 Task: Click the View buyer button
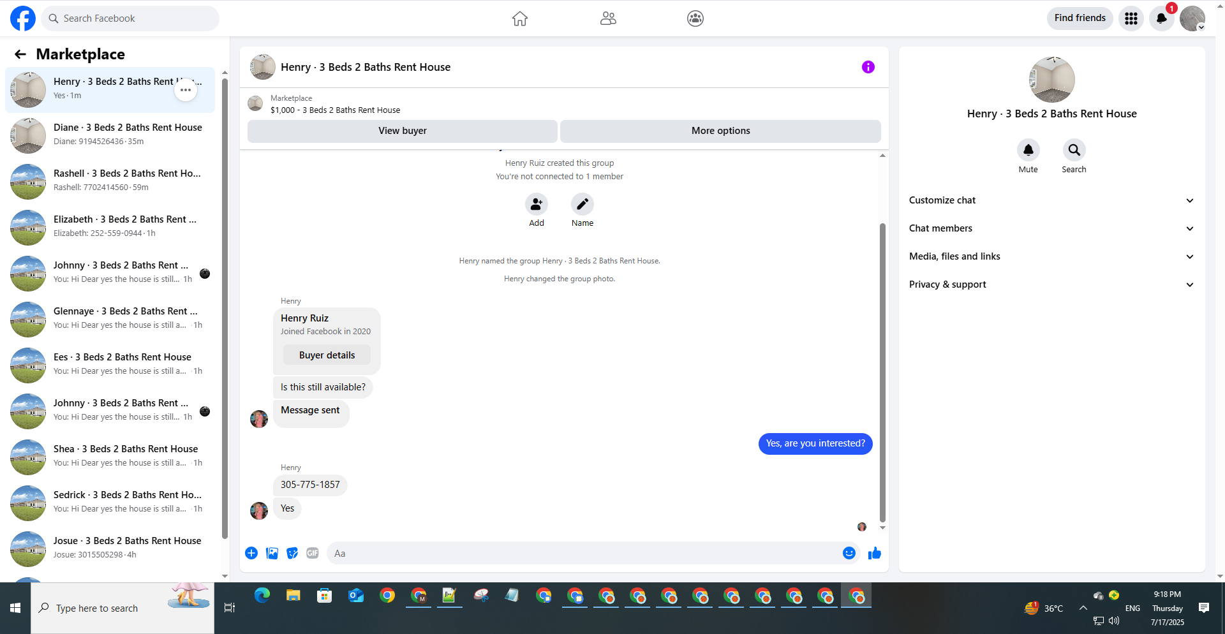403,131
